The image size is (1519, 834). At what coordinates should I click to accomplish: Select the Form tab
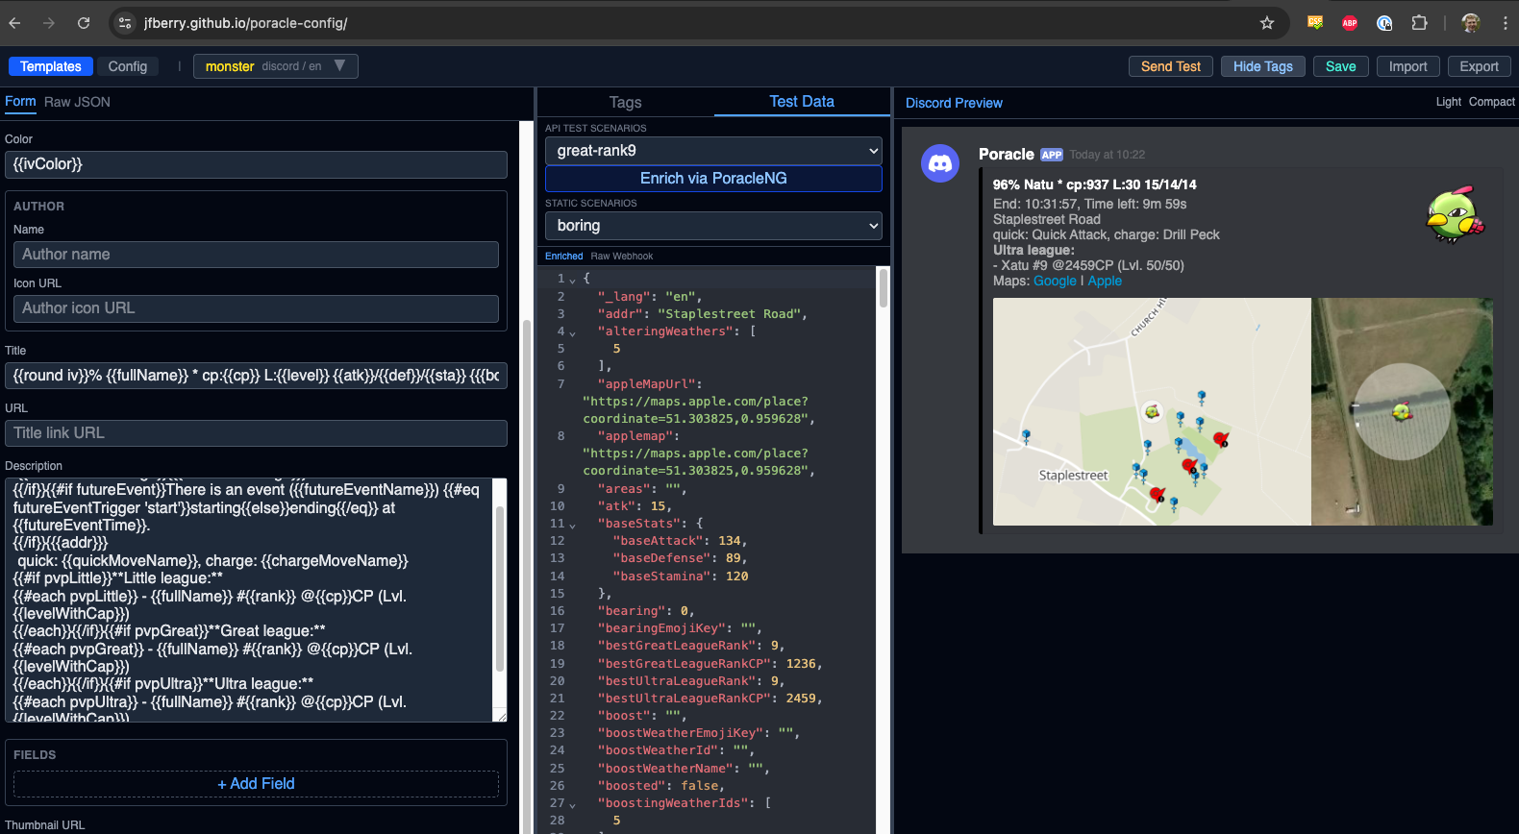[20, 101]
